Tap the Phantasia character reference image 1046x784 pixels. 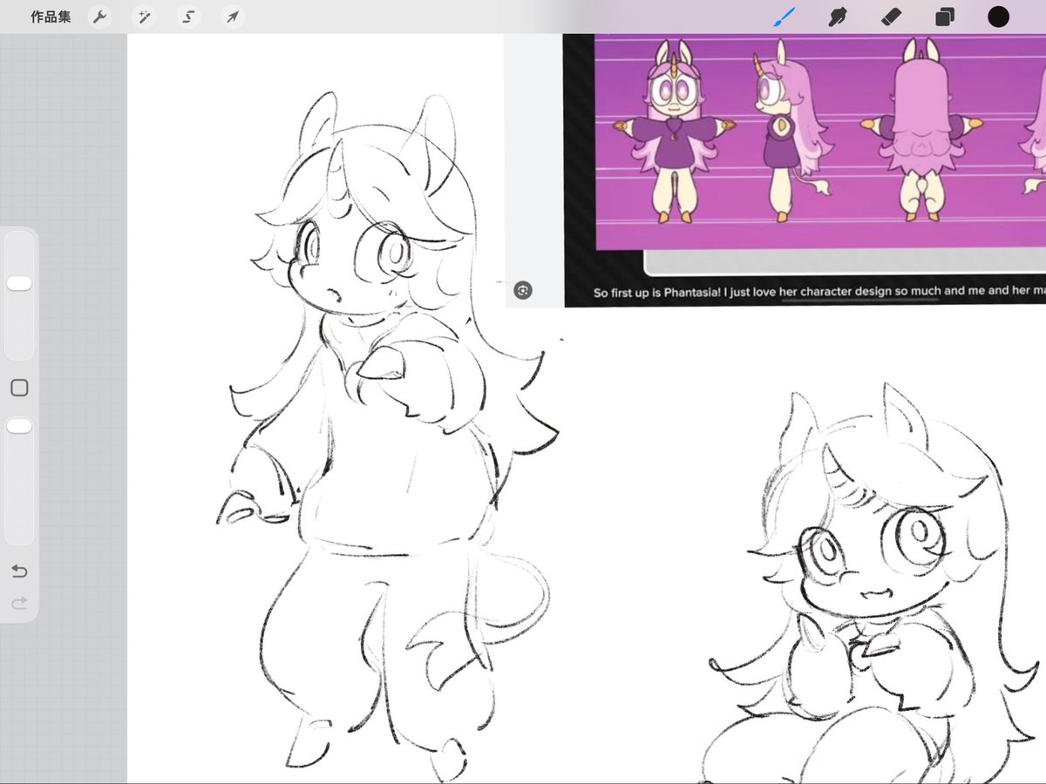(819, 142)
